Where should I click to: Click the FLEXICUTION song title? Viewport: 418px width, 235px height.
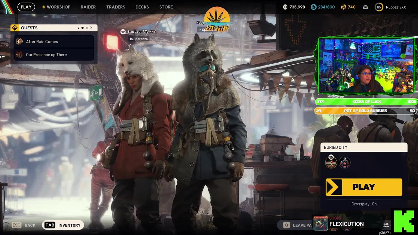point(346,224)
